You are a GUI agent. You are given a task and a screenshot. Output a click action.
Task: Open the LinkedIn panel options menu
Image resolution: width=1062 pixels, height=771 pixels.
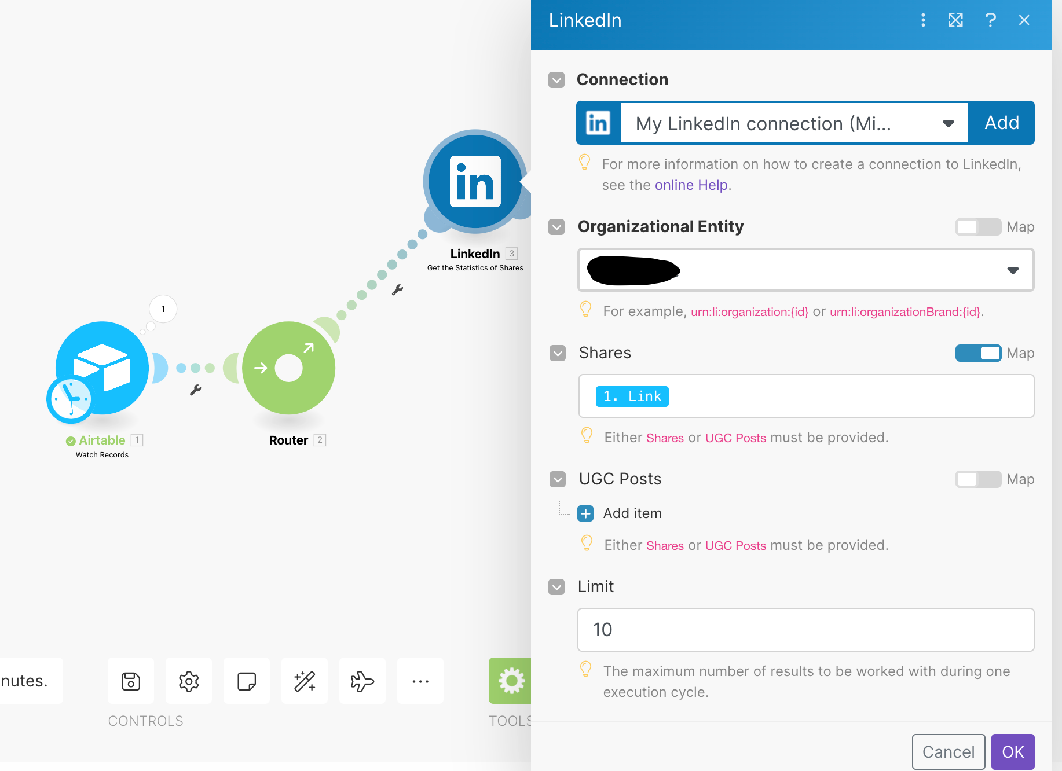tap(923, 20)
